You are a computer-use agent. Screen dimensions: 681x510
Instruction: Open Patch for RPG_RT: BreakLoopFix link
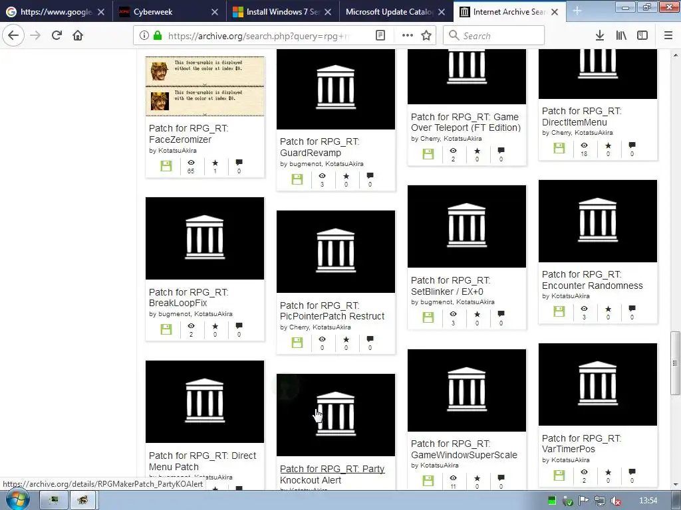[188, 297]
